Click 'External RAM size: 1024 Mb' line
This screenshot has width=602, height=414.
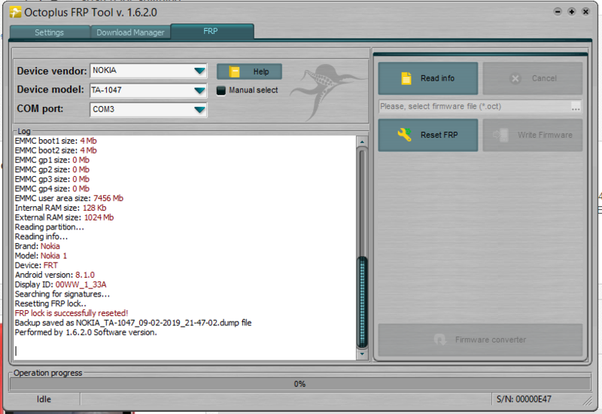click(x=64, y=218)
